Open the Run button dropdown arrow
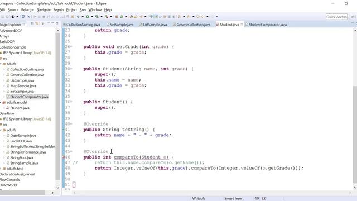The height and width of the screenshot is (201, 357). coord(92,16)
